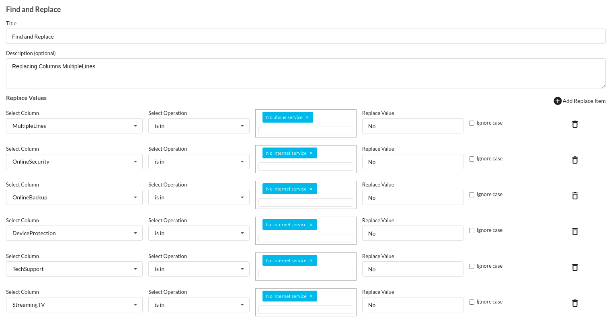Click the 'Replace Values' section heading
This screenshot has height=324, width=611.
point(26,98)
